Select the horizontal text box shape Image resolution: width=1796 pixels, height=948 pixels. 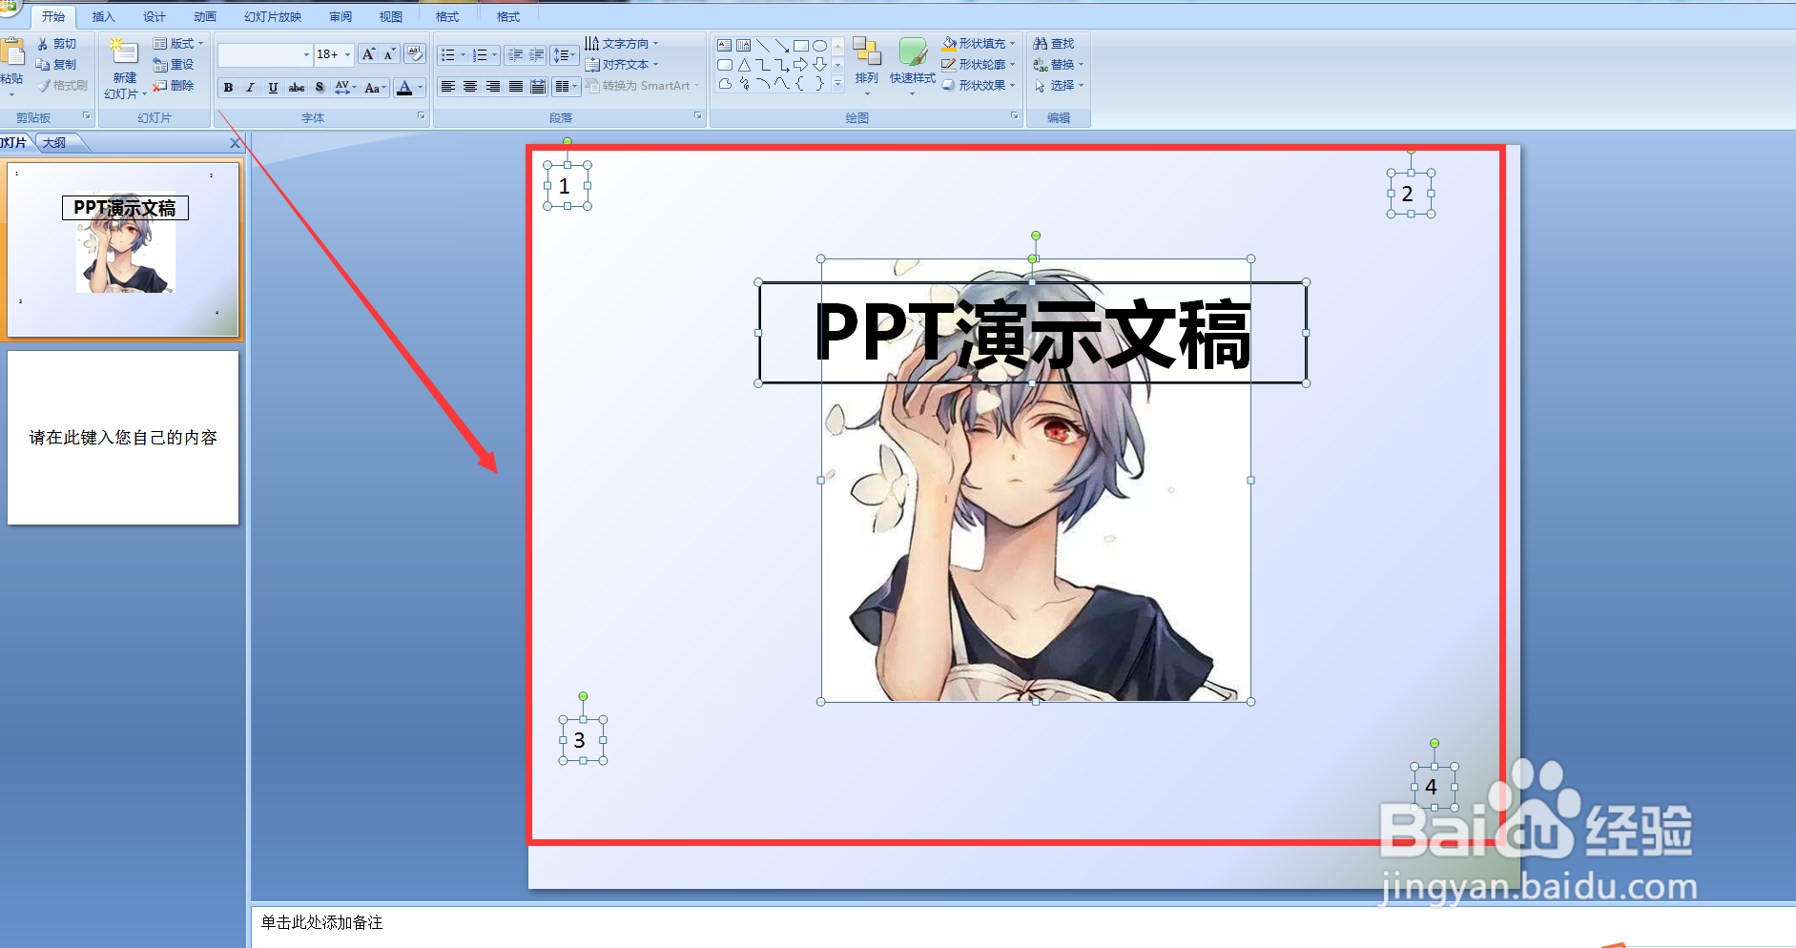[725, 45]
